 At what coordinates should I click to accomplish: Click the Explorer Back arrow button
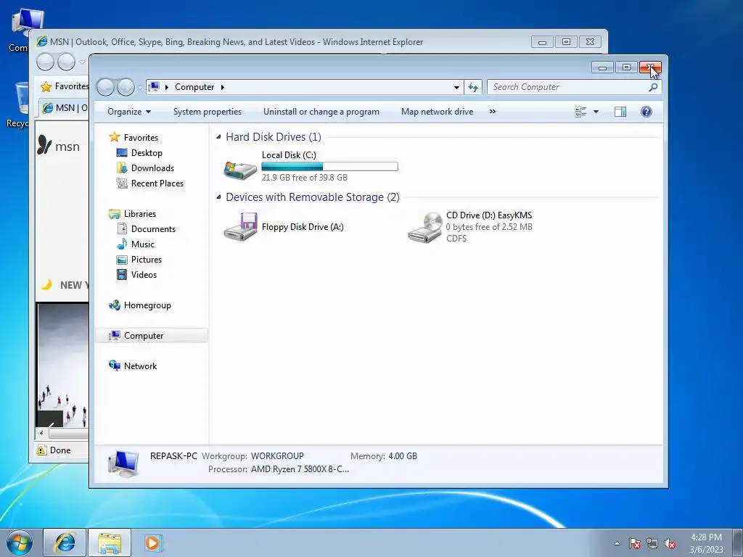pyautogui.click(x=105, y=87)
